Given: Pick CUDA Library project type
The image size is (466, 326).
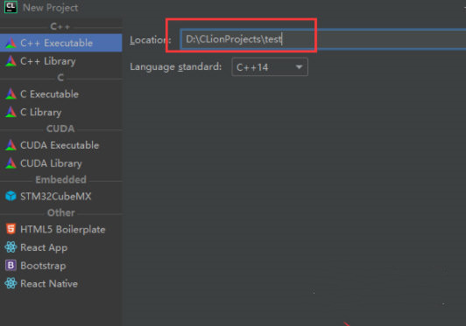Looking at the screenshot, I should click(61, 163).
